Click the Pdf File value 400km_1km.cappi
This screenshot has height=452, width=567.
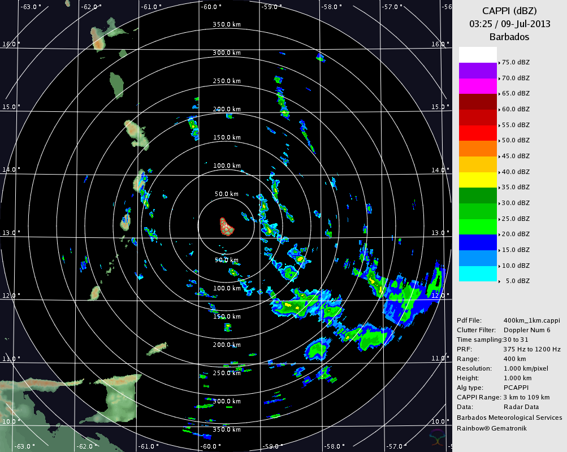point(531,320)
